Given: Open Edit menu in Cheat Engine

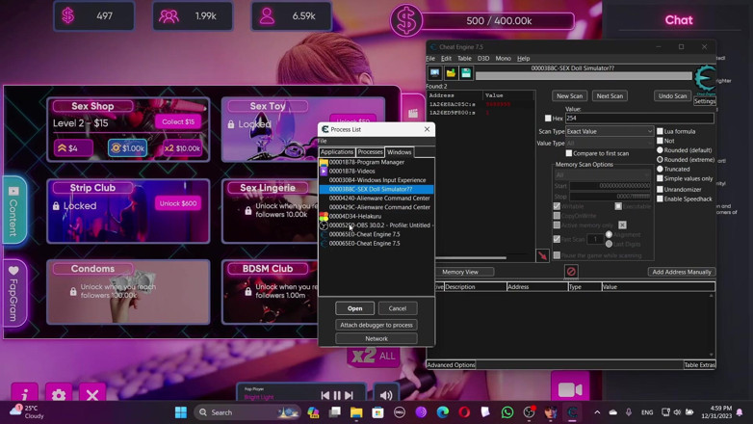Looking at the screenshot, I should point(446,58).
